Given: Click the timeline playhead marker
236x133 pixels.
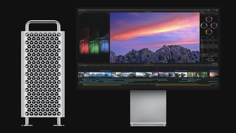Looking at the screenshot, I should click(157, 67).
